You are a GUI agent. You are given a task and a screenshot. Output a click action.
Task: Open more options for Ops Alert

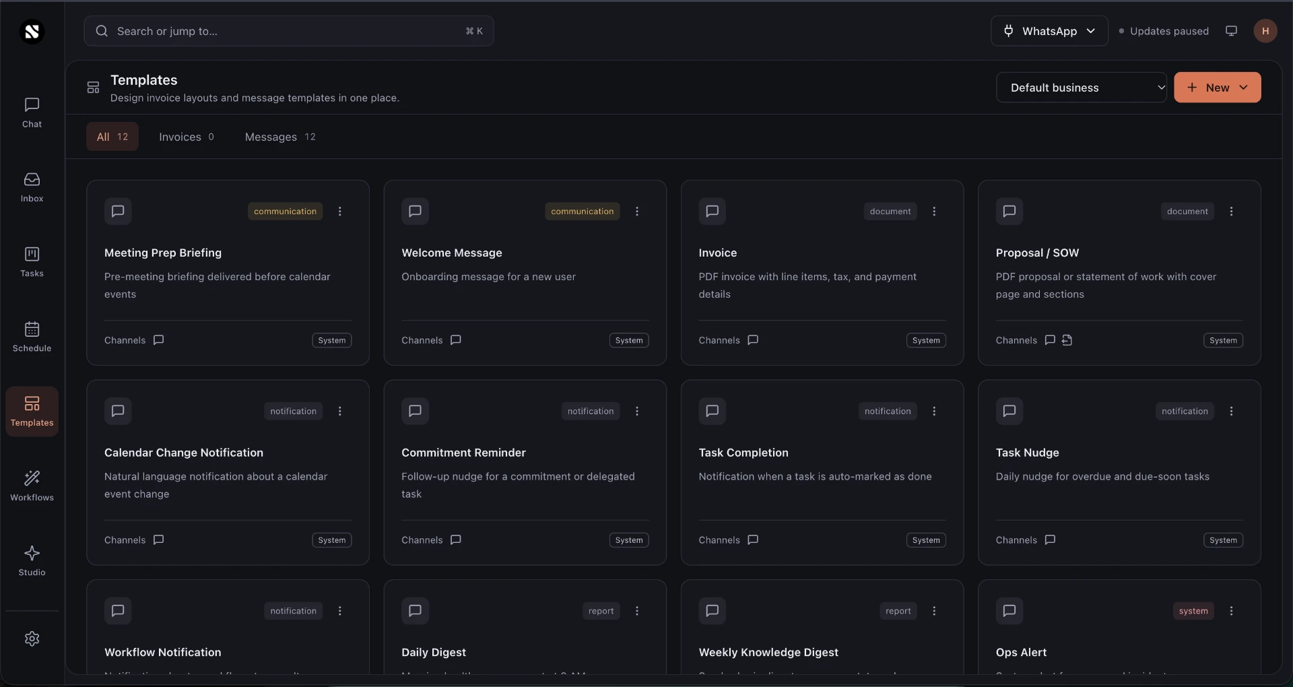point(1231,611)
